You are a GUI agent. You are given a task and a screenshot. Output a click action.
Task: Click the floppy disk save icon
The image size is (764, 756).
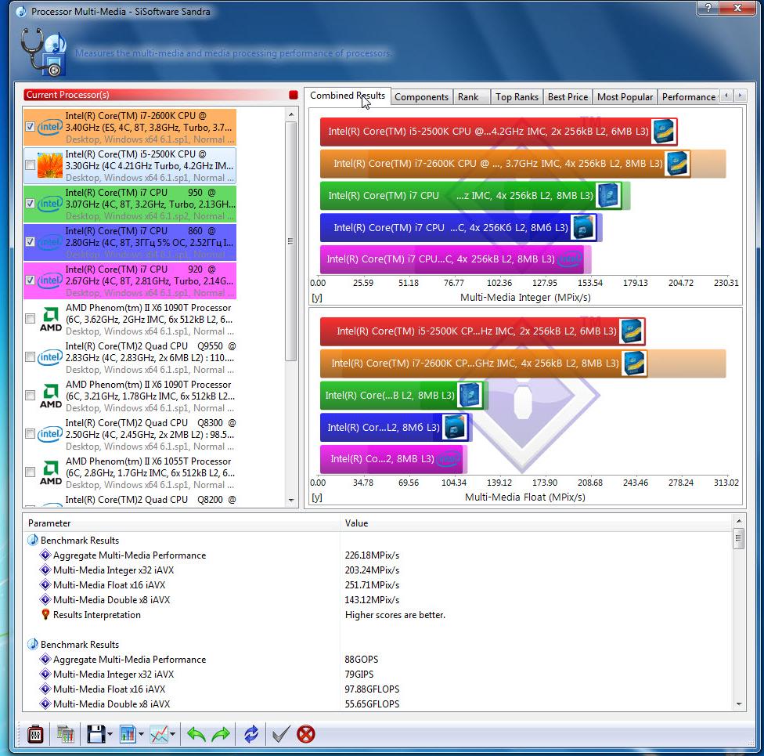click(96, 734)
